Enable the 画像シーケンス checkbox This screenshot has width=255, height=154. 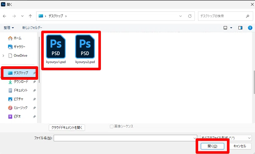coord(112,126)
